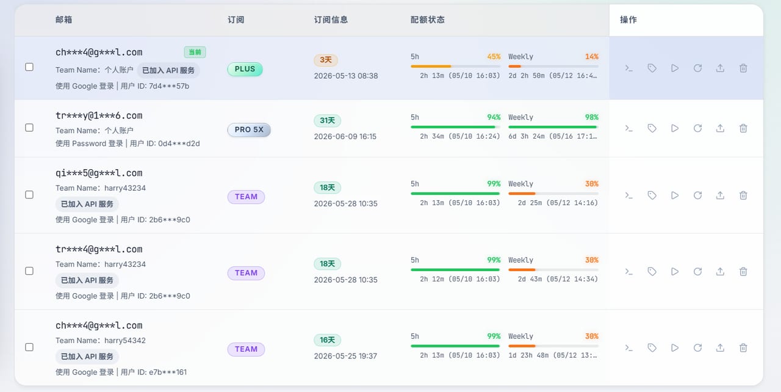Click upload icon for tr***4@g***l.com

[x=720, y=272]
